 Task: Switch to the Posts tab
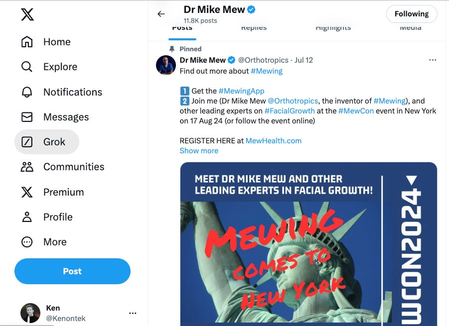coord(182,28)
